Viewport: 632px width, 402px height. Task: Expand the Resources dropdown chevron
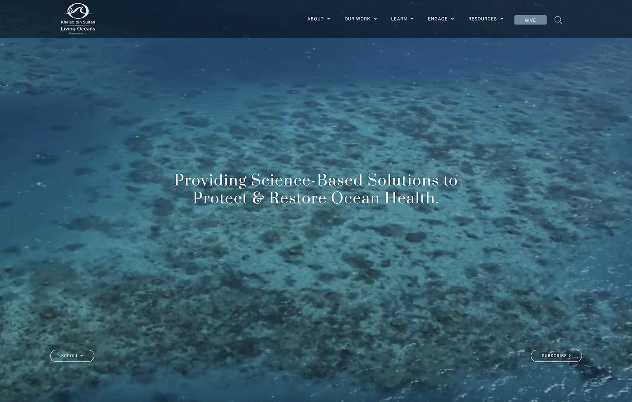coord(502,19)
